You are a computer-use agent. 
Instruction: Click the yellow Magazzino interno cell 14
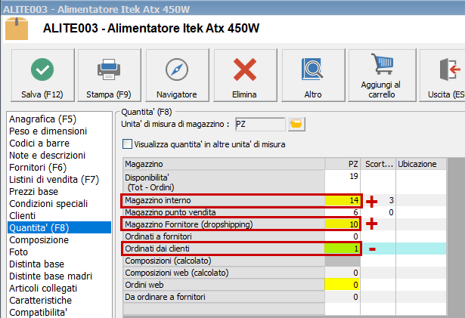click(x=343, y=200)
